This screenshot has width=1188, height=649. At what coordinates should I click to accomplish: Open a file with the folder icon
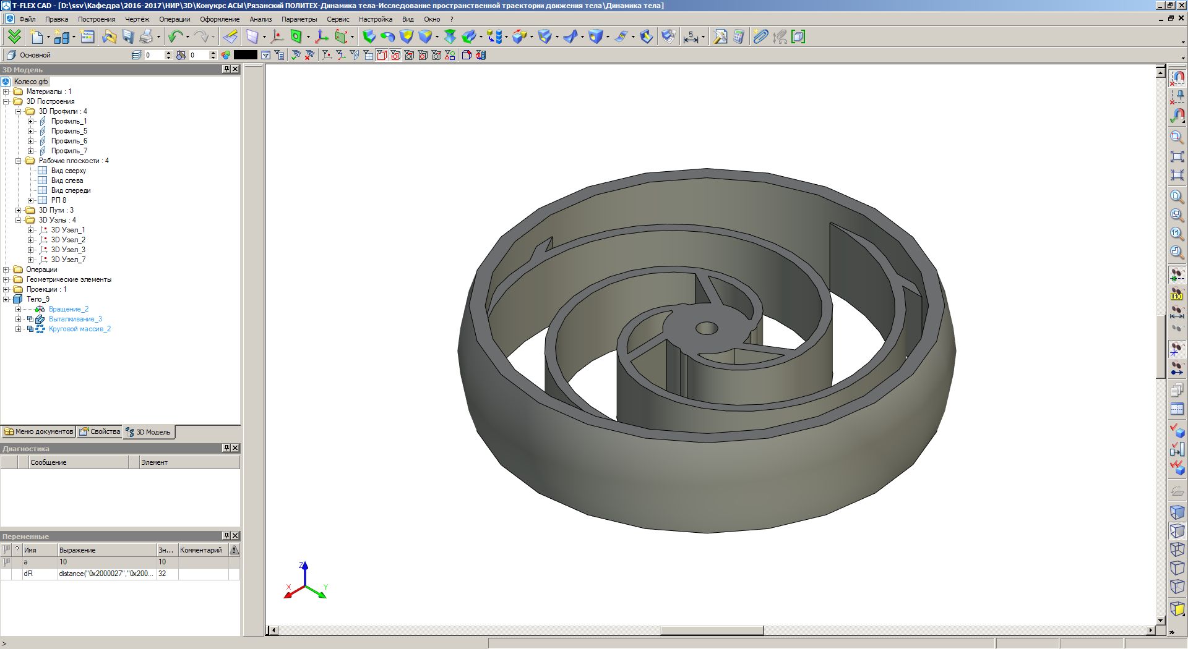click(110, 37)
